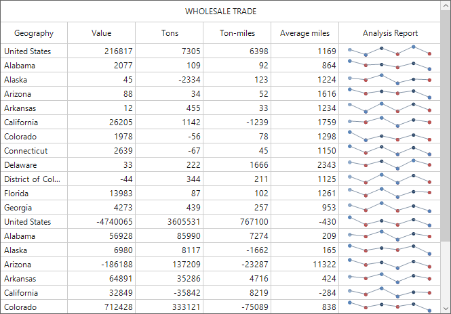Click the Tons cell 344

point(169,179)
